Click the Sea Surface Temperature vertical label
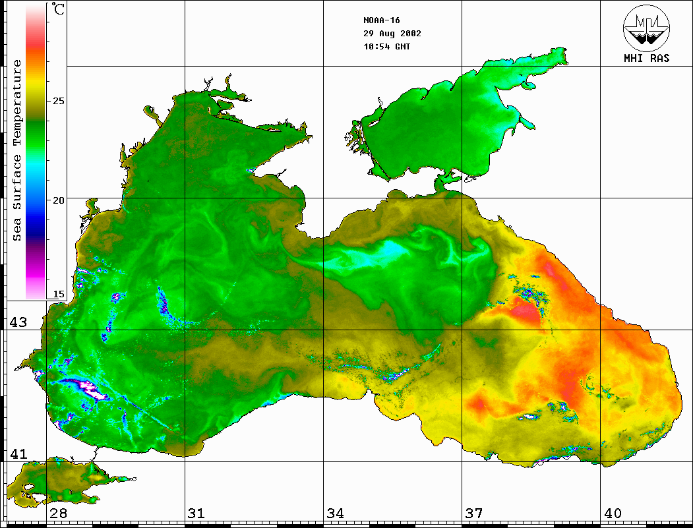The width and height of the screenshot is (693, 528). [x=16, y=150]
